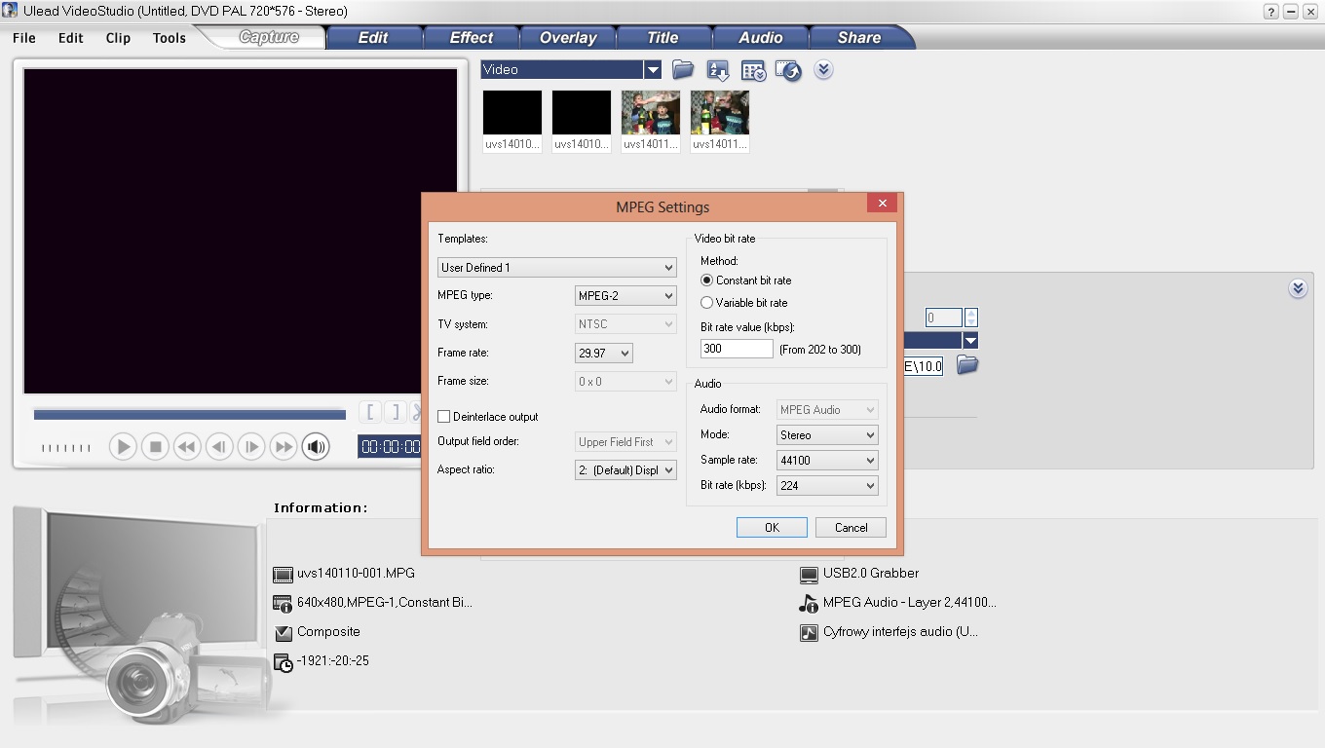Click the duration clock icon beside -1921:-20:-25

click(284, 662)
